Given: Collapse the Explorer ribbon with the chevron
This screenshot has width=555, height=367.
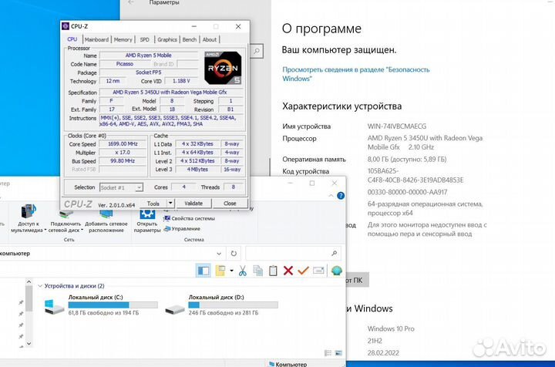Looking at the screenshot, I should [x=331, y=196].
